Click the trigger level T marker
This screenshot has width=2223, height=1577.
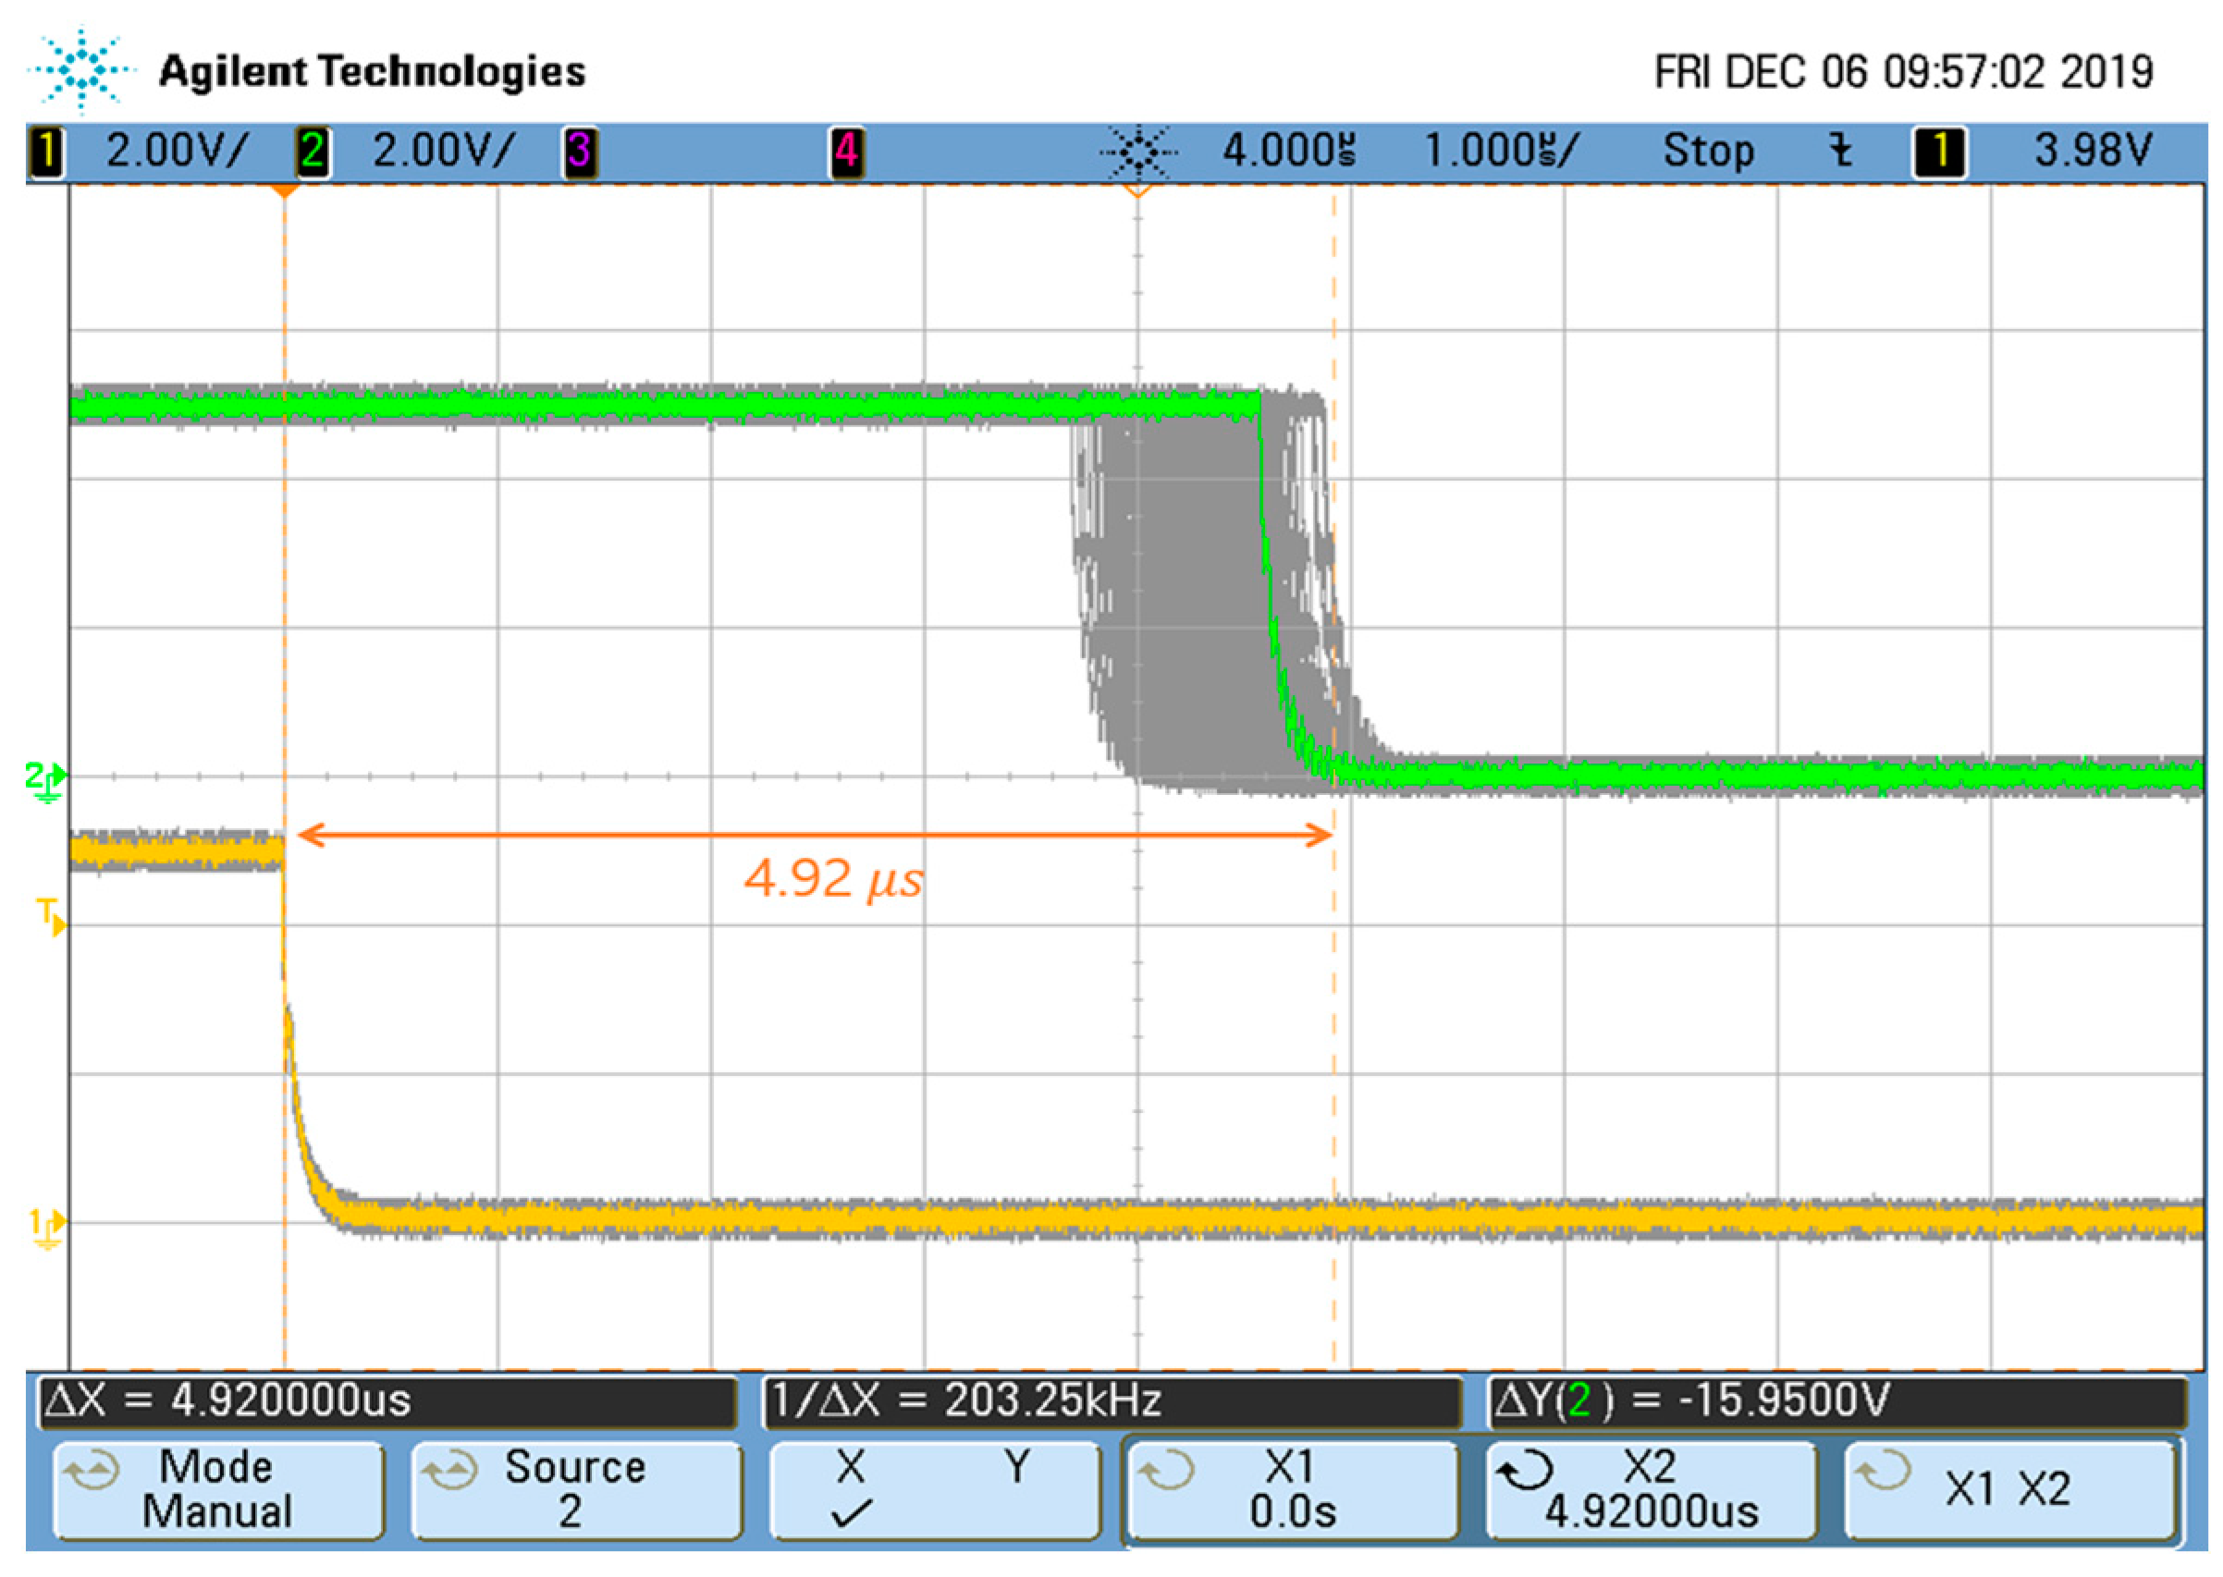coord(51,916)
